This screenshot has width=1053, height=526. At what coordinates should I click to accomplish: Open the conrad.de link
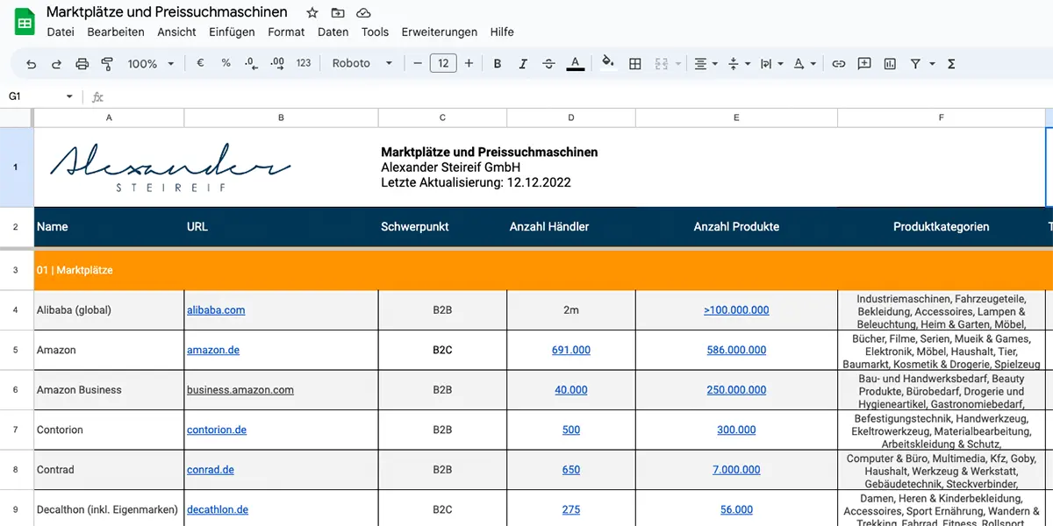211,469
